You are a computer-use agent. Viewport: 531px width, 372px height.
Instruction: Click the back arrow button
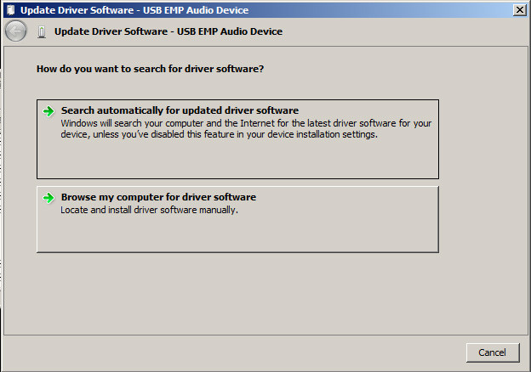[15, 31]
